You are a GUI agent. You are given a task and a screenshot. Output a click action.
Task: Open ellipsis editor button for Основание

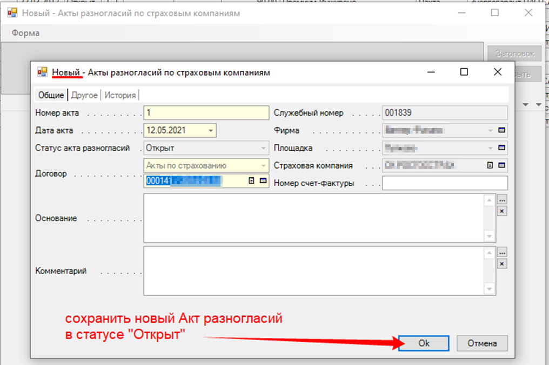coord(502,200)
